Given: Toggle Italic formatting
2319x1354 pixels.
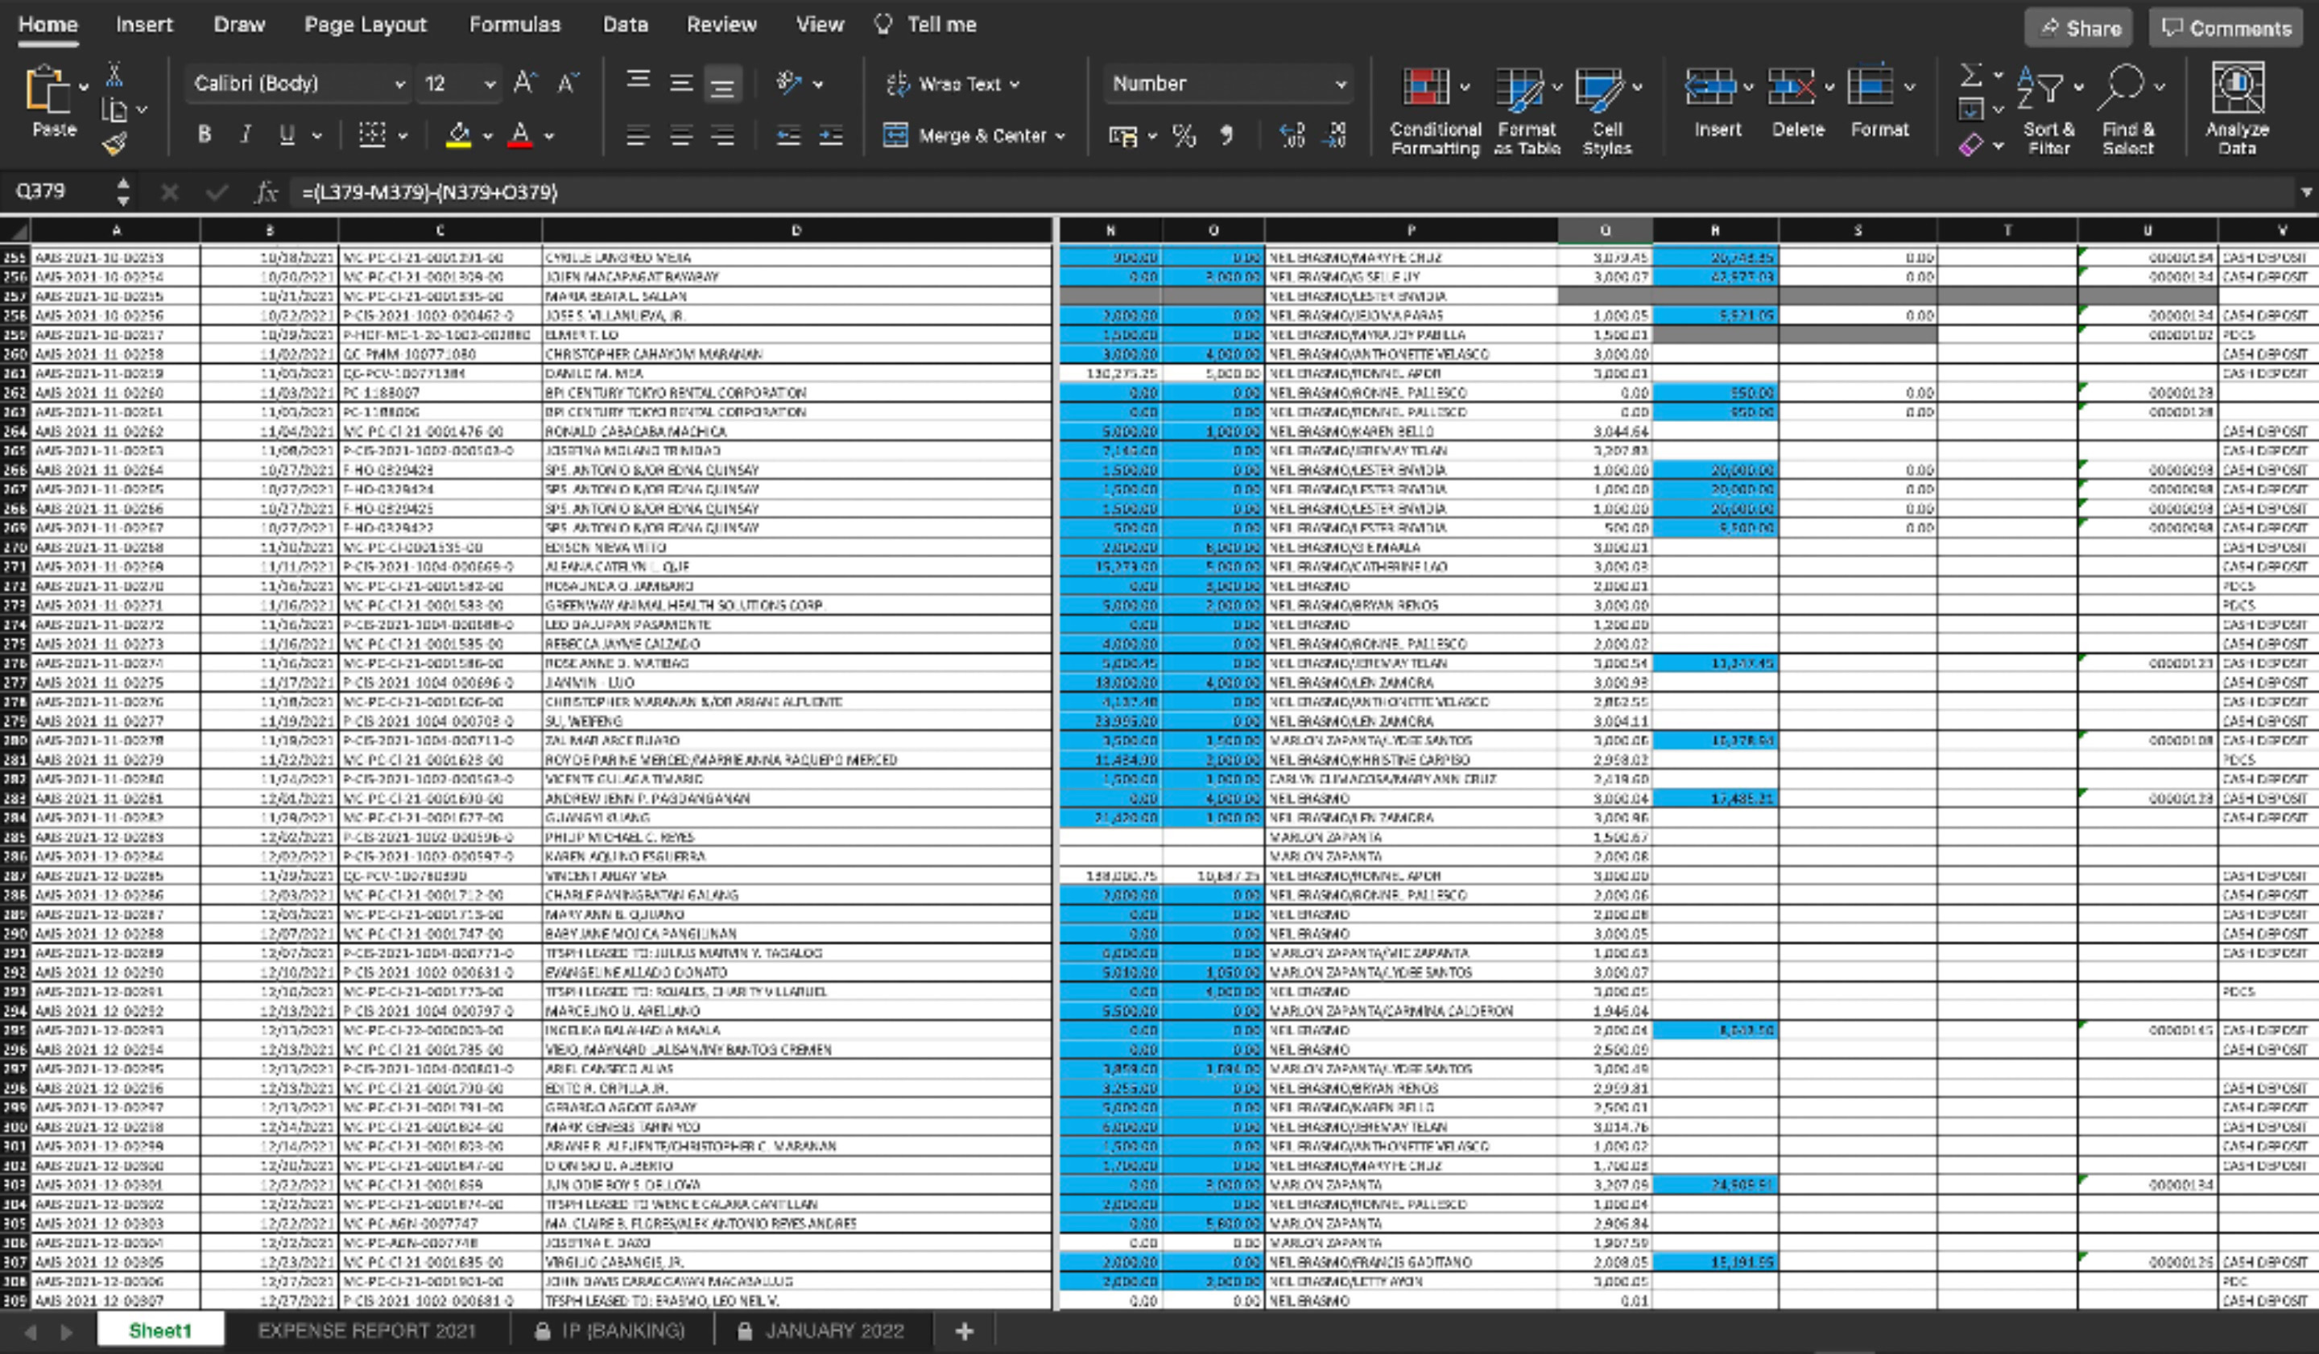Looking at the screenshot, I should tap(246, 135).
